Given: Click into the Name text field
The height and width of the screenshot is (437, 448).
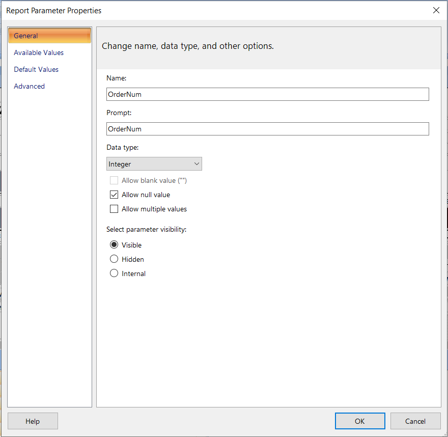Looking at the screenshot, I should coord(267,94).
